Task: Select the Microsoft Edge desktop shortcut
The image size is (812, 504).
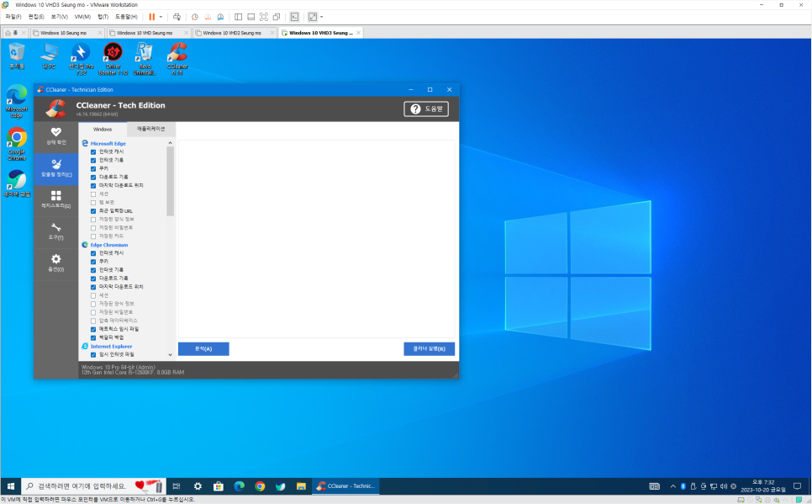Action: [17, 101]
